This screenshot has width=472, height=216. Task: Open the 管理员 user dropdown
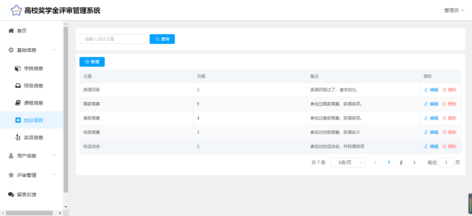[x=454, y=10]
